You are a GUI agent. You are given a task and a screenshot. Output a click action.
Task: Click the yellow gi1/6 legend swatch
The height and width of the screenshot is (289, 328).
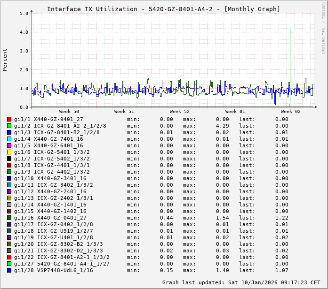pyautogui.click(x=9, y=152)
